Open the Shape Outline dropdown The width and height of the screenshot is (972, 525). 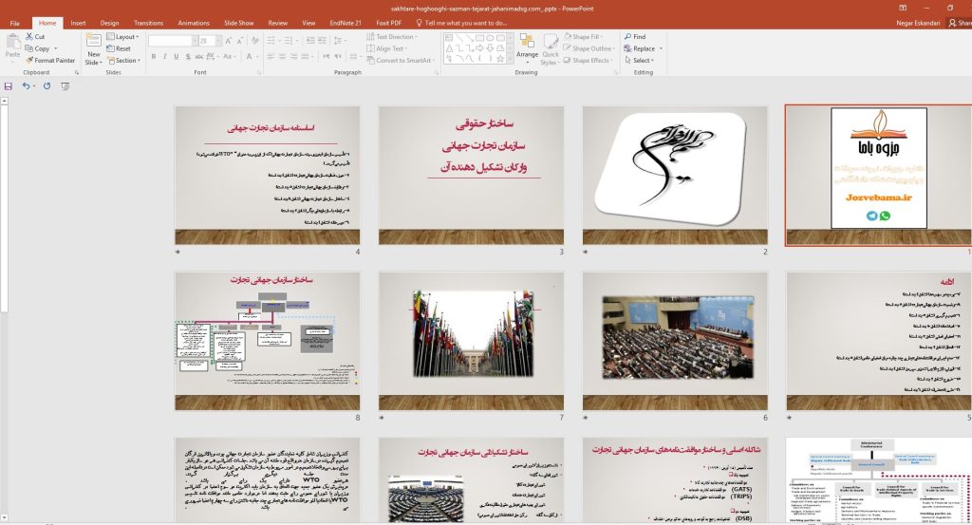click(x=589, y=48)
